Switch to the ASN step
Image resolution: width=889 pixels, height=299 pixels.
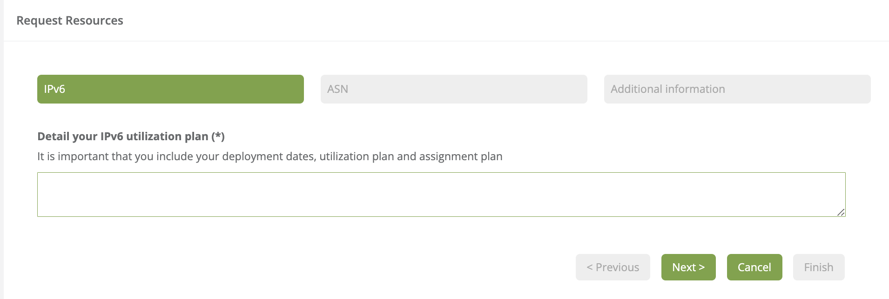454,89
